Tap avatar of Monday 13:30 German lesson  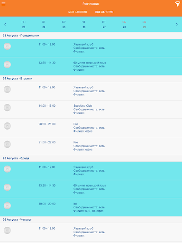point(7,65)
